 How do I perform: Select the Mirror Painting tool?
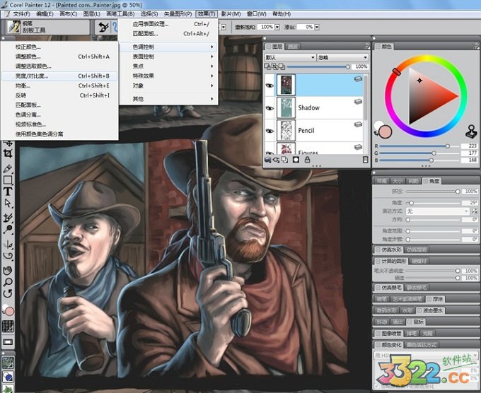coord(8,245)
